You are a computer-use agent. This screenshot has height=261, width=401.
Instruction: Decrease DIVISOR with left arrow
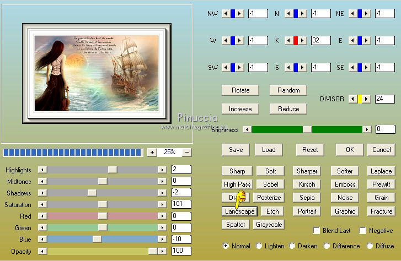(x=353, y=99)
